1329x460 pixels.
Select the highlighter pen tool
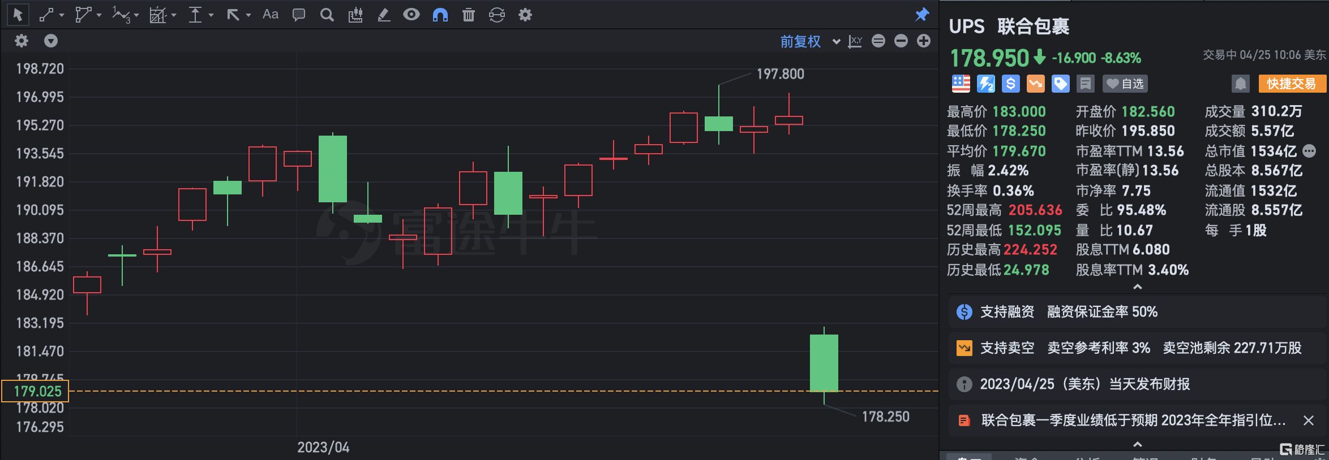click(x=384, y=15)
